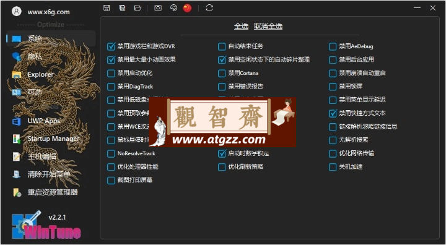This screenshot has height=245, width=446.
Task: Check 禁用崩溃自动重启 option
Action: tap(333, 73)
